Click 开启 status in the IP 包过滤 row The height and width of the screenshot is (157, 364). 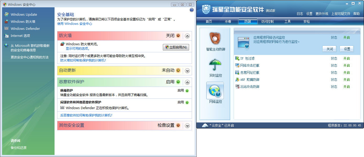[x=347, y=58]
